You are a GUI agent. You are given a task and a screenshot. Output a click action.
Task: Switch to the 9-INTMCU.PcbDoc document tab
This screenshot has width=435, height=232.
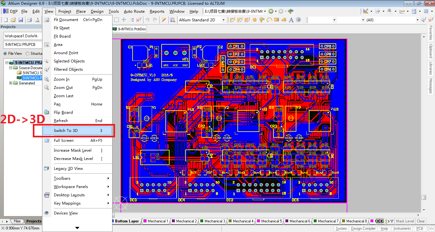130,29
